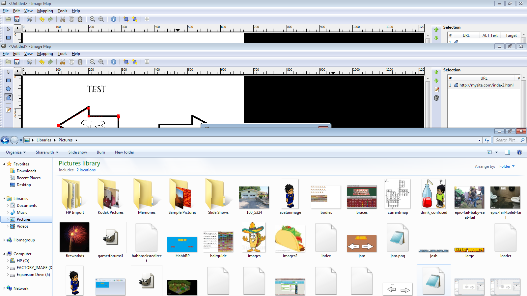Click the ruler corner arrow button in lower Image Map window

click(18, 71)
